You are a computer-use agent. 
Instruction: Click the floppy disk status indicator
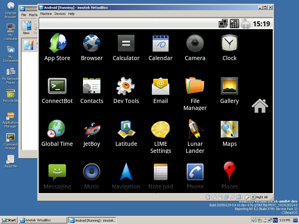[220, 197]
